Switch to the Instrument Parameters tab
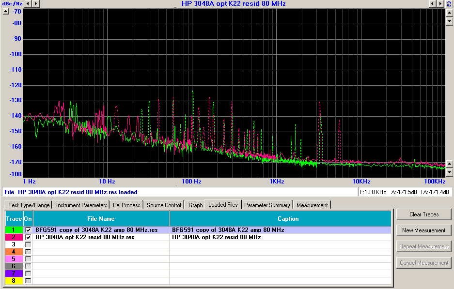454x289 pixels. (x=81, y=205)
